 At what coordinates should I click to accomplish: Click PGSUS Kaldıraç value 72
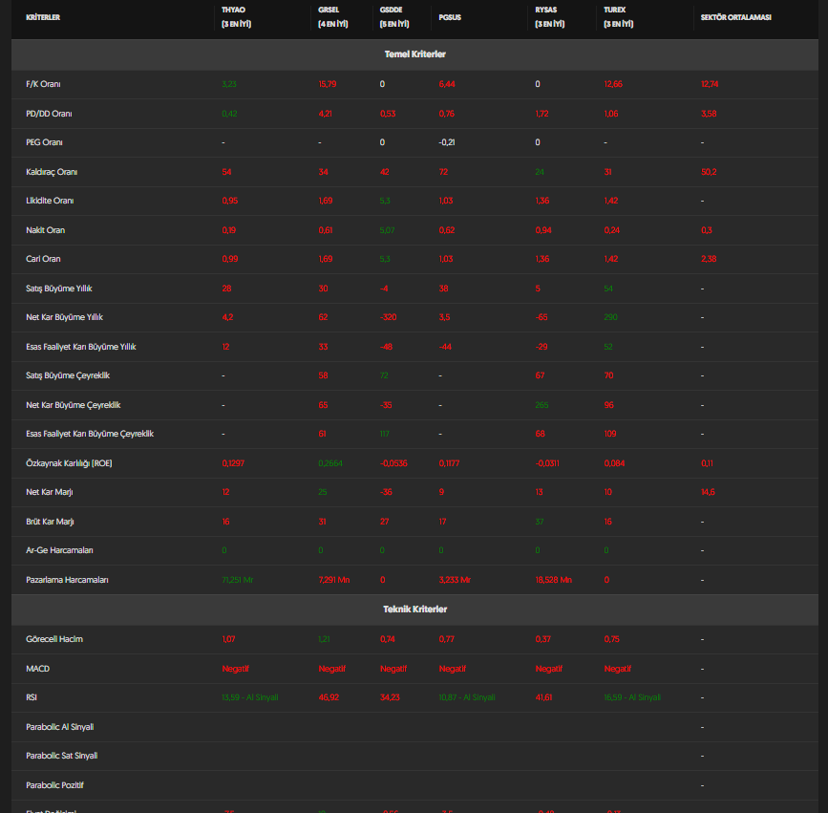[443, 172]
